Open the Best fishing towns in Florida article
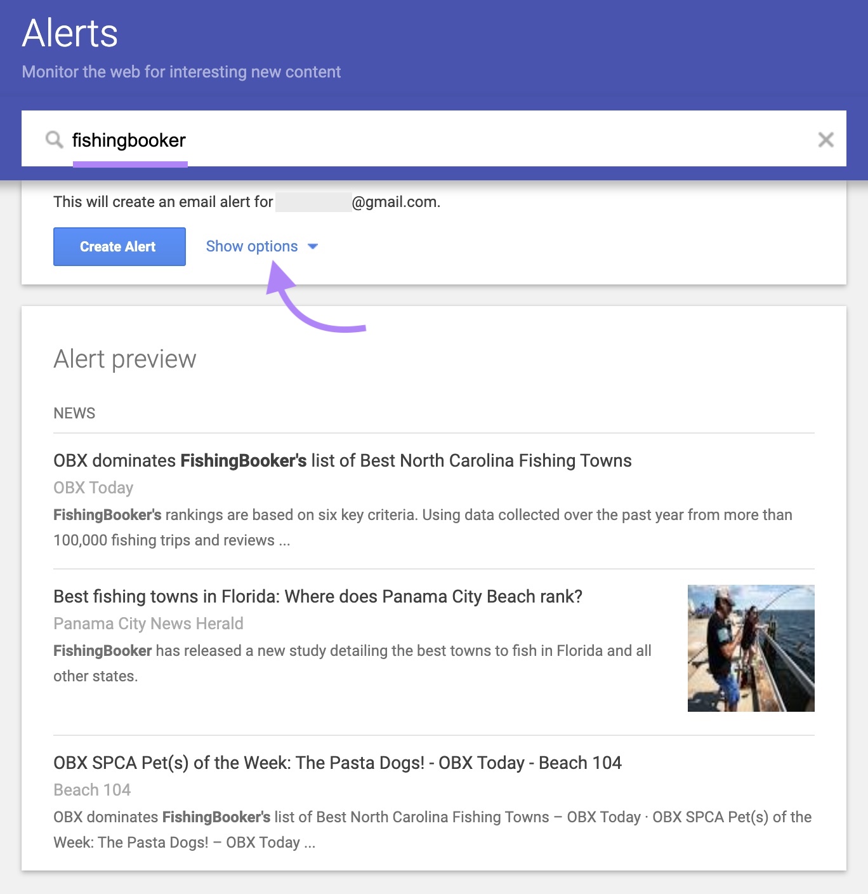Screen dimensions: 868x894 pyautogui.click(x=318, y=596)
